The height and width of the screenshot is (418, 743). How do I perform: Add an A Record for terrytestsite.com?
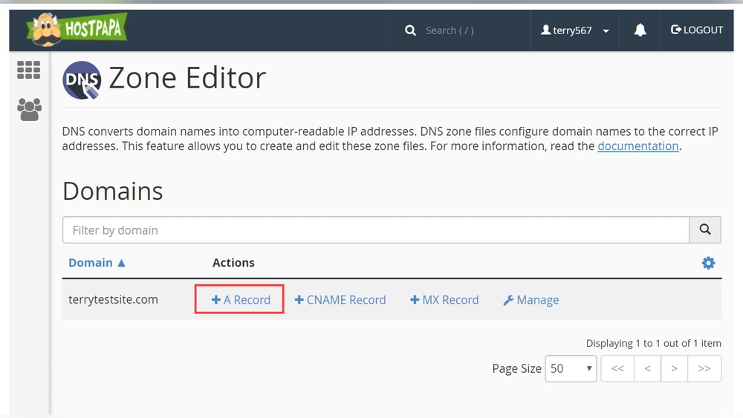pos(240,300)
